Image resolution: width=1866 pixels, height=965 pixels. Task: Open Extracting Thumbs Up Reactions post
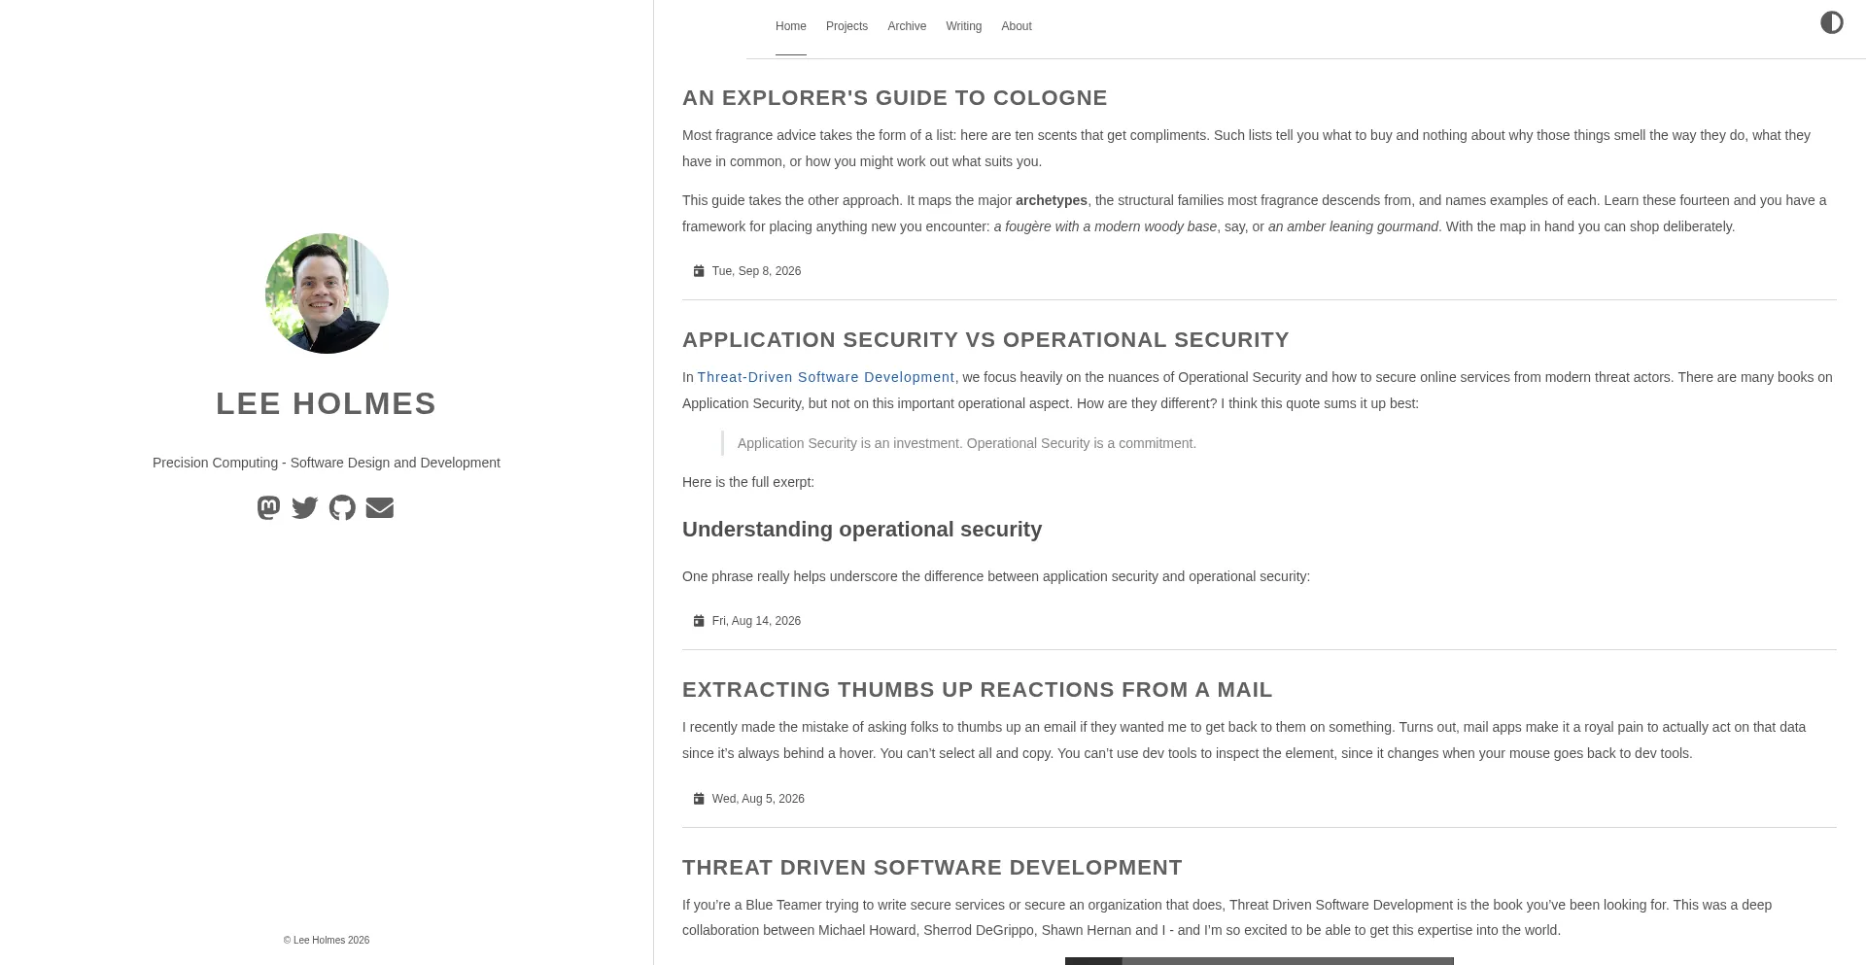[x=977, y=690]
